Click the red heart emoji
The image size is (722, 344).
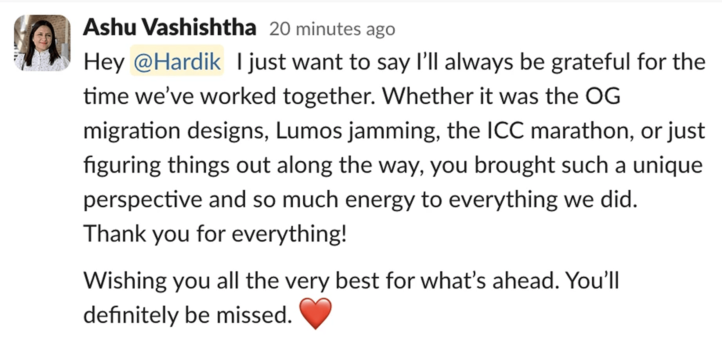click(315, 314)
